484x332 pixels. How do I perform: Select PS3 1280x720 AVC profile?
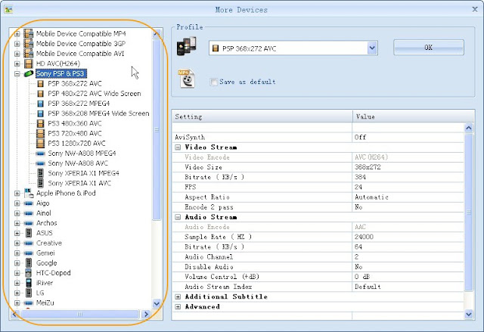[76, 144]
